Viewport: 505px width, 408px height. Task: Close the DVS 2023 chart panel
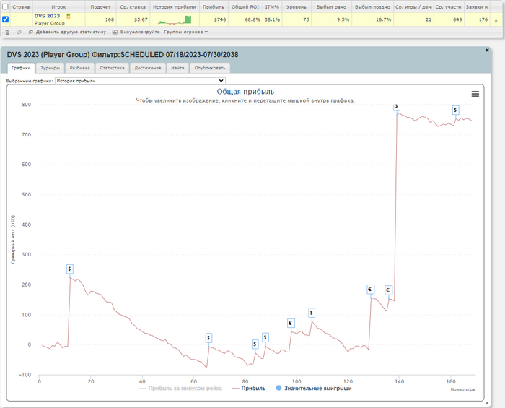[487, 50]
